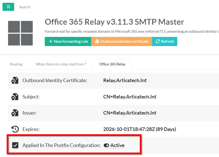This screenshot has width=219, height=157.
Task: Click the Issuer value CN=Relay.Articatech.Int
Action: [x=130, y=113]
